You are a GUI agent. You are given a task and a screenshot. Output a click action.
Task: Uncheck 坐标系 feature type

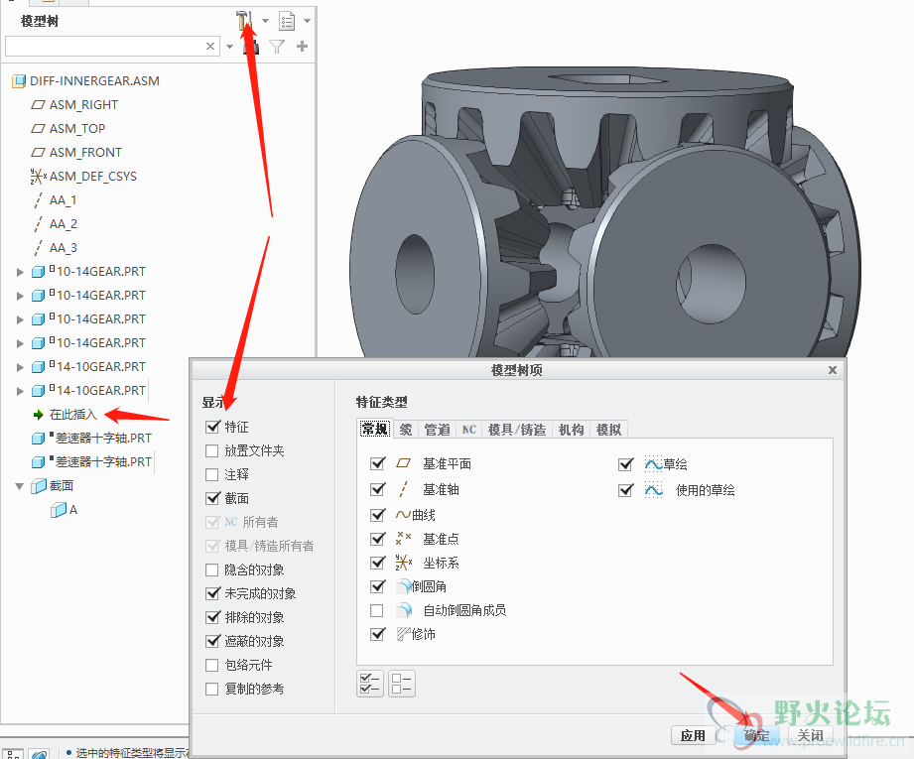click(x=378, y=563)
